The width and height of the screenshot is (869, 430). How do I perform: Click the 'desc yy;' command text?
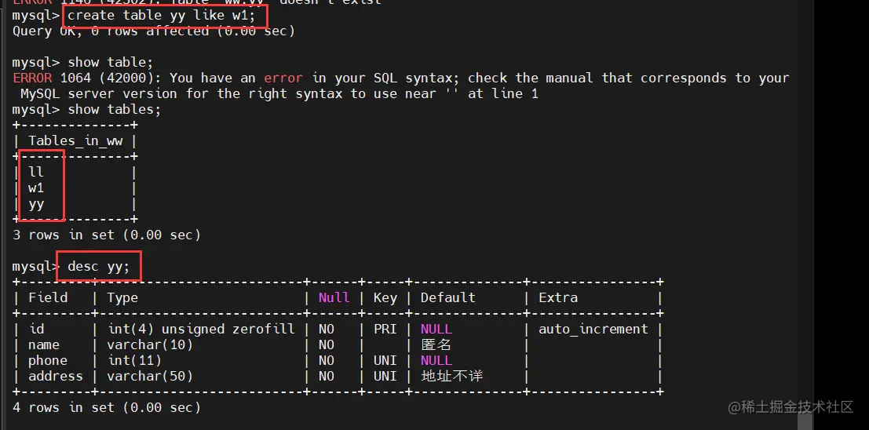[99, 267]
